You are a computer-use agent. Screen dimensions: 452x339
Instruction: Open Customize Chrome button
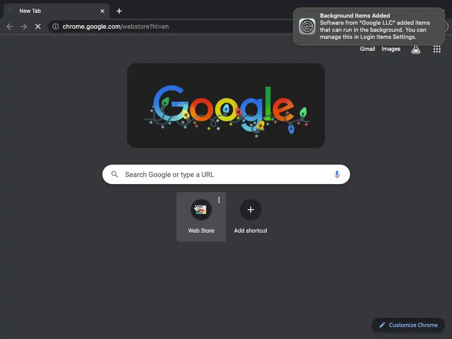(x=408, y=325)
